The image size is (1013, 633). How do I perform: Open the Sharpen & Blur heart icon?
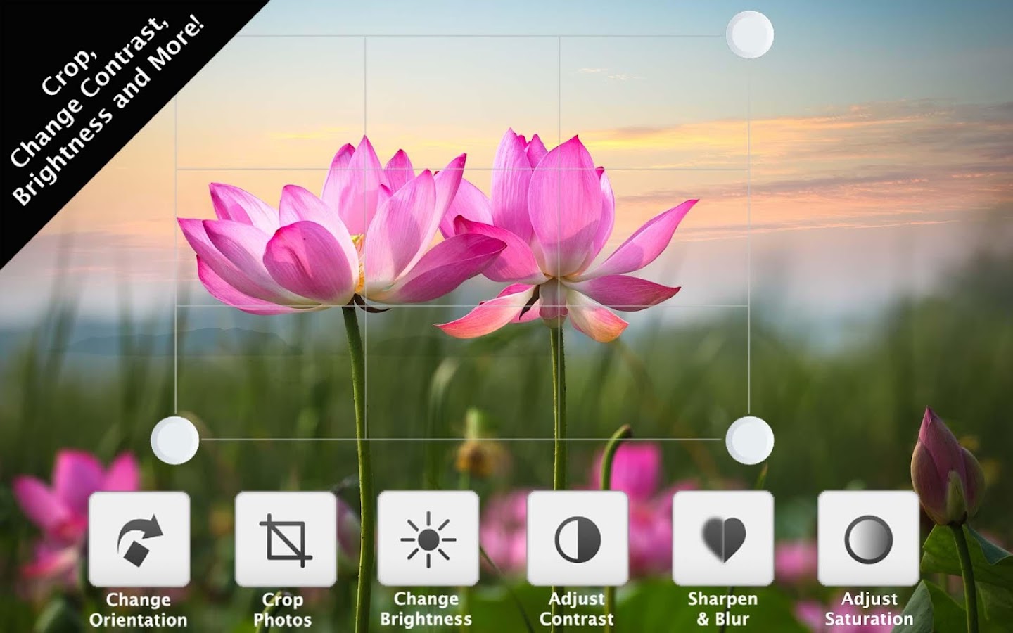point(723,539)
